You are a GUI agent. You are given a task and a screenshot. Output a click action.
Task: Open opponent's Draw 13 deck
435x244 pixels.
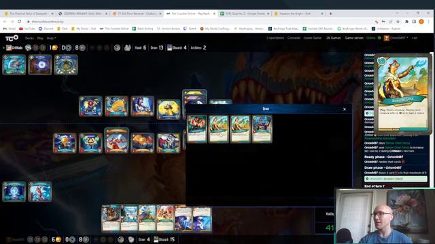point(157,47)
